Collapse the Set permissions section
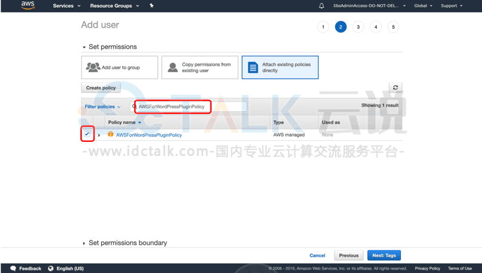Image resolution: width=482 pixels, height=273 pixels. pos(109,47)
